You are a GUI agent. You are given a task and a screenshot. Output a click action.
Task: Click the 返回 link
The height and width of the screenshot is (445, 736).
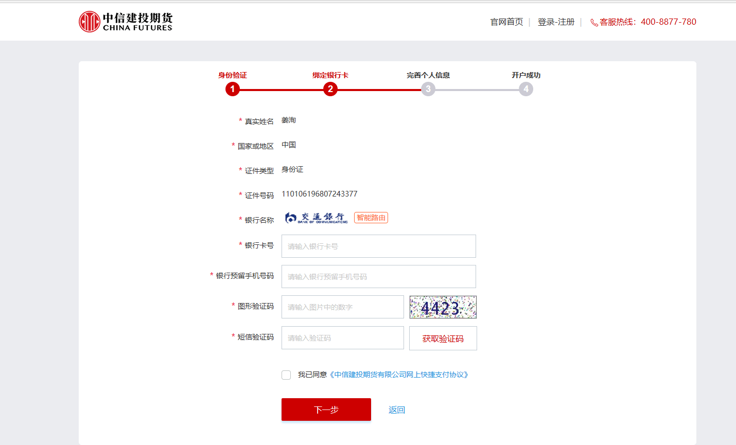click(x=397, y=410)
